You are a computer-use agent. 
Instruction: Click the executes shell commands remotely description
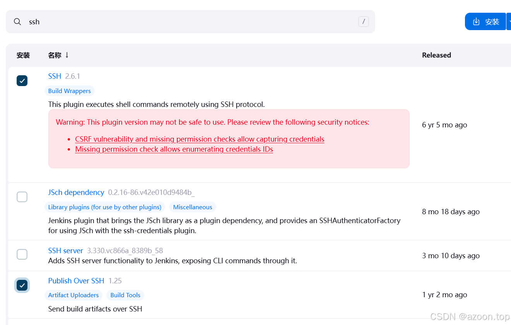(x=156, y=104)
